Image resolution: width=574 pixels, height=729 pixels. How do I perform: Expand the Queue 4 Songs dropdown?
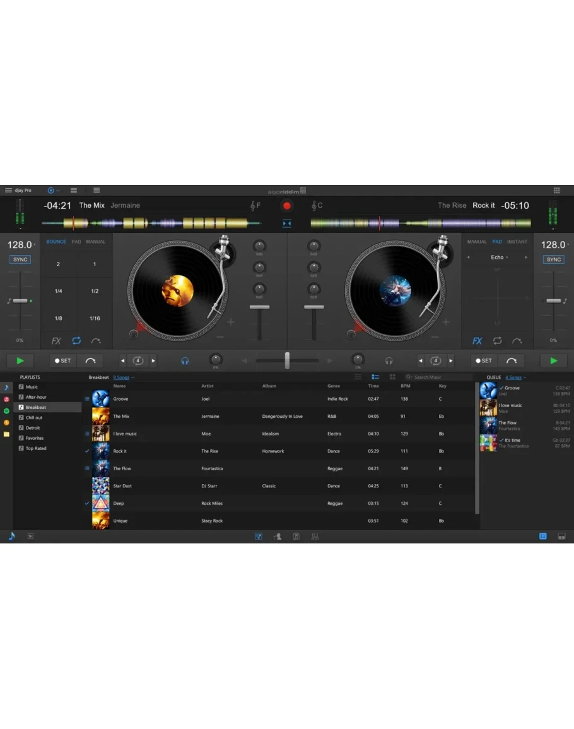click(x=515, y=377)
